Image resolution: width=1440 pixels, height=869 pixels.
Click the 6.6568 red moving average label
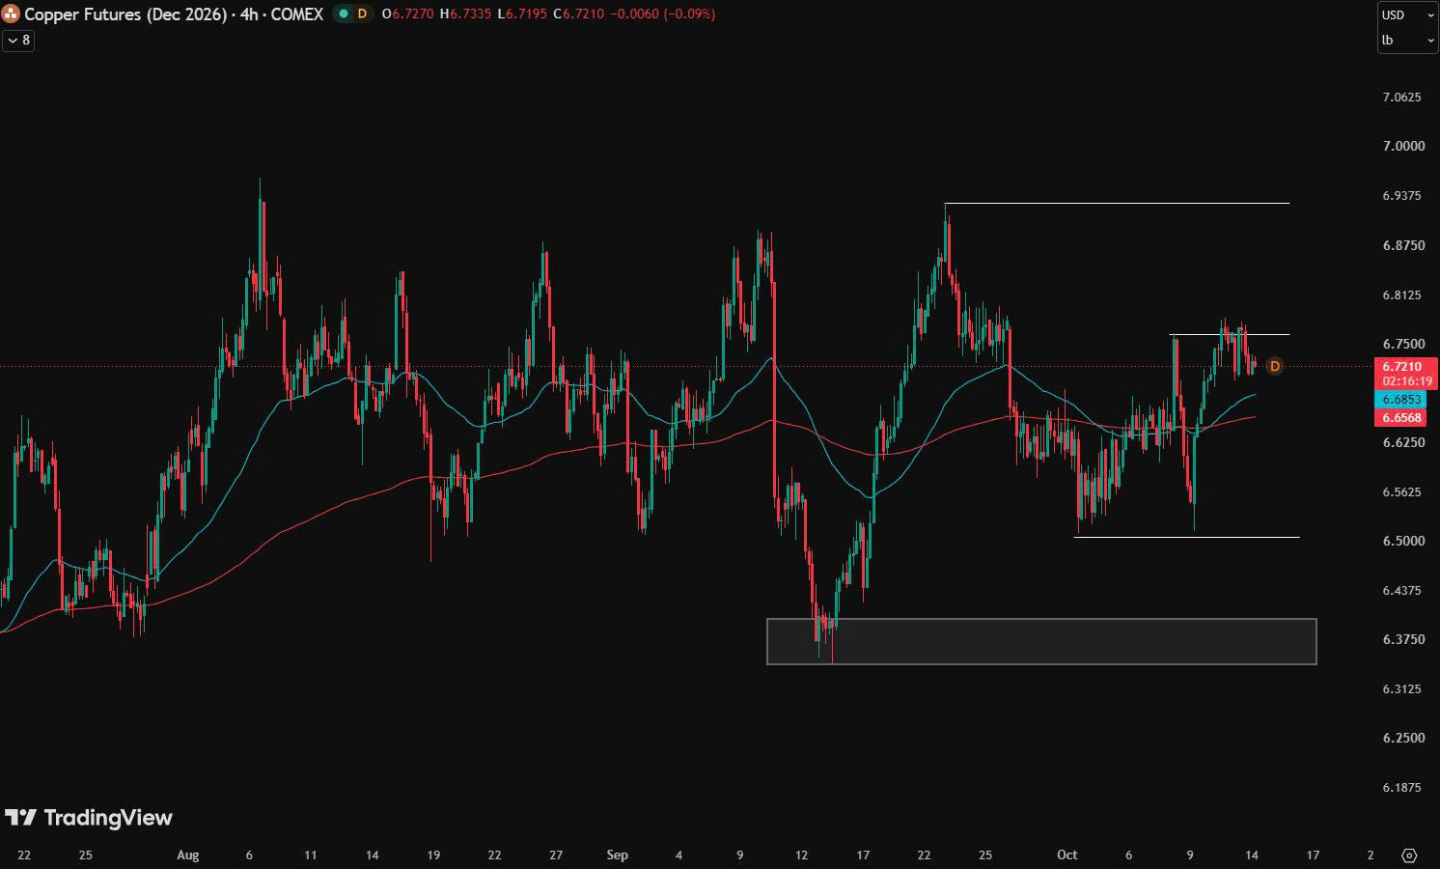[x=1401, y=417]
